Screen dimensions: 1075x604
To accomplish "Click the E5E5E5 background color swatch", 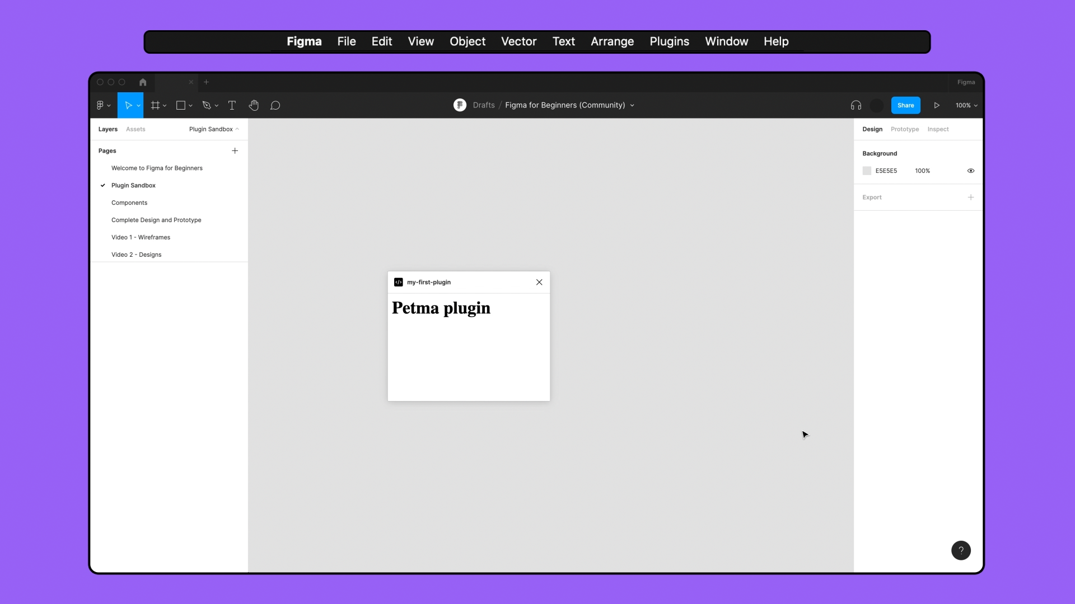I will (x=867, y=171).
